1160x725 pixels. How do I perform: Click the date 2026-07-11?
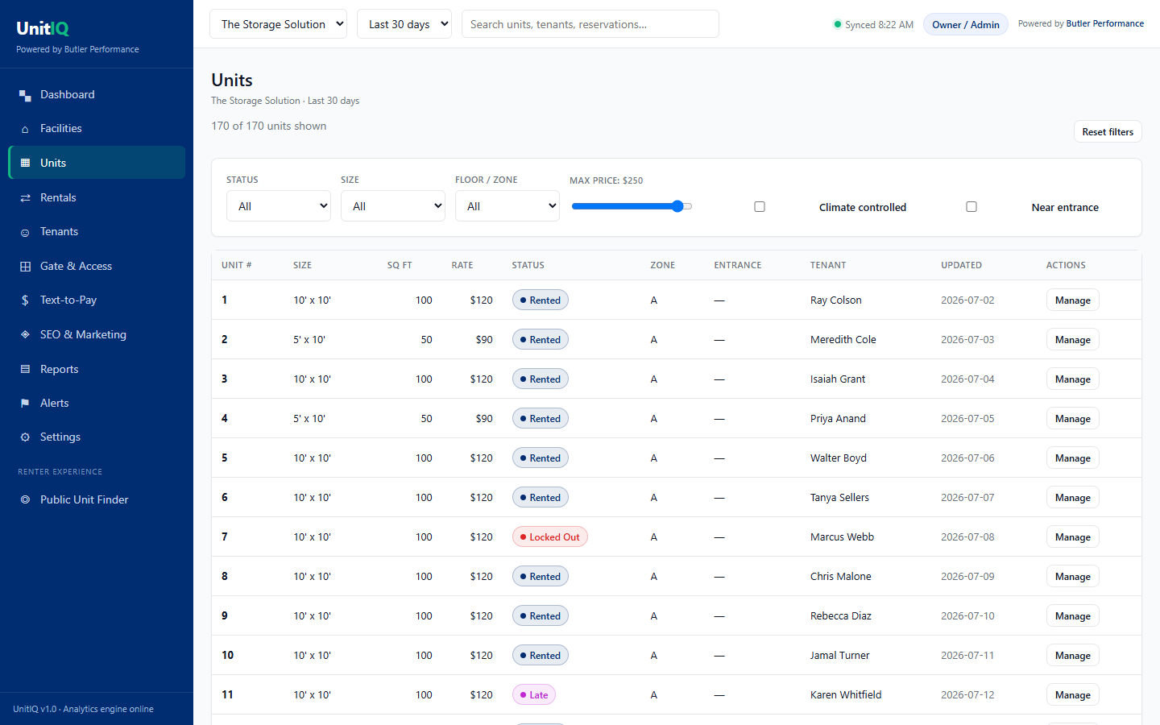(967, 656)
